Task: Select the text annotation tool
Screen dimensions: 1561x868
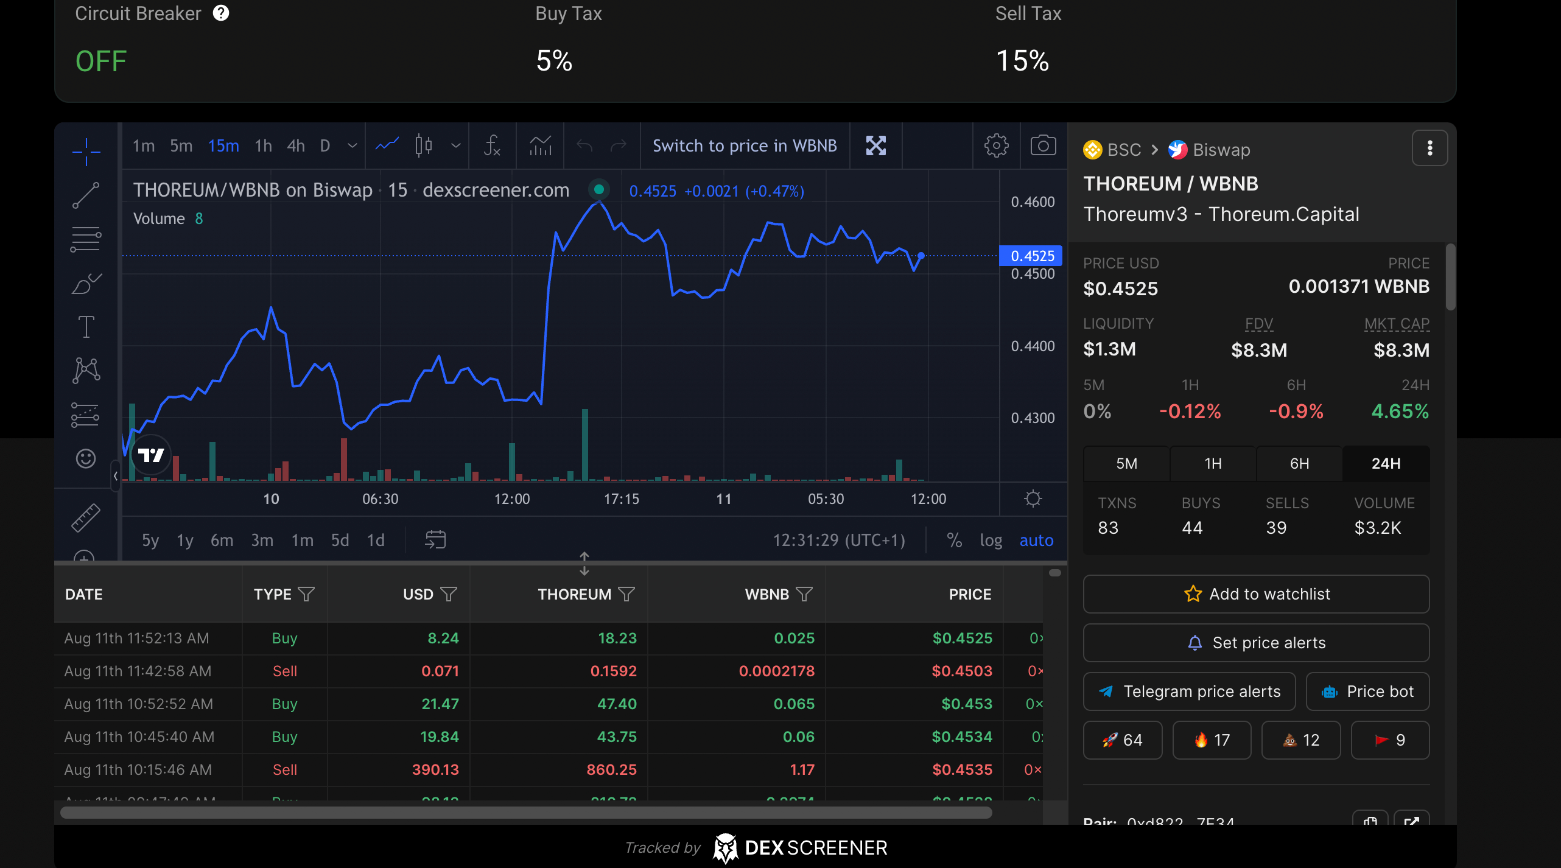Action: tap(86, 327)
